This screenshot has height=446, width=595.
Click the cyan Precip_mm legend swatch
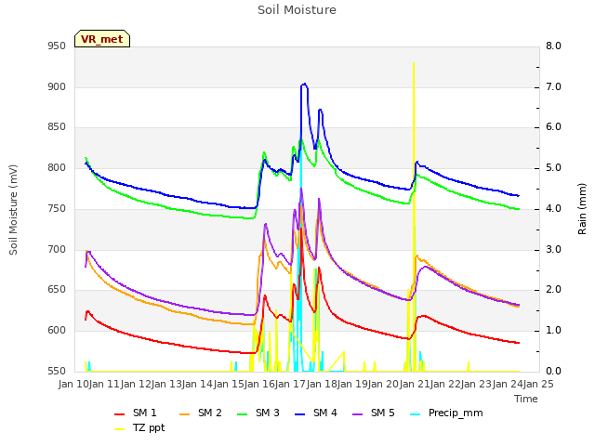pos(416,414)
